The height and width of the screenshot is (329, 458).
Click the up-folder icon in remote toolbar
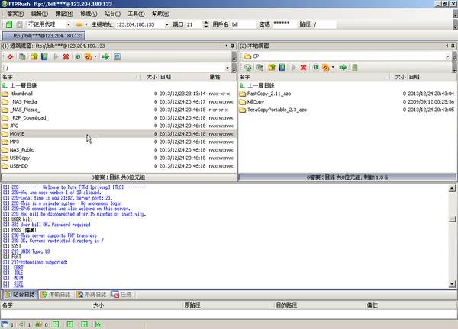click(34, 57)
